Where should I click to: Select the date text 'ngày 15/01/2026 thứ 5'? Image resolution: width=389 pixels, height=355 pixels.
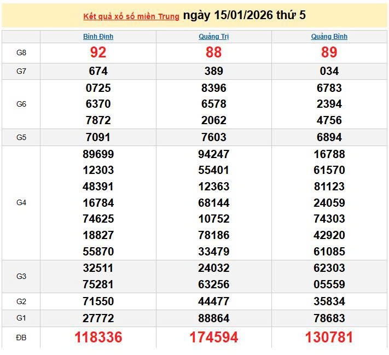(x=245, y=15)
